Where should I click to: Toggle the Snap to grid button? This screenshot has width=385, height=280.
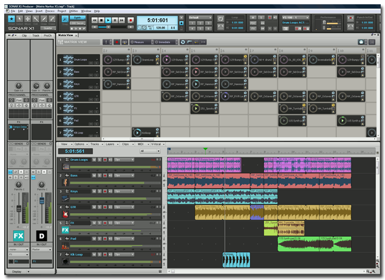click(65, 19)
